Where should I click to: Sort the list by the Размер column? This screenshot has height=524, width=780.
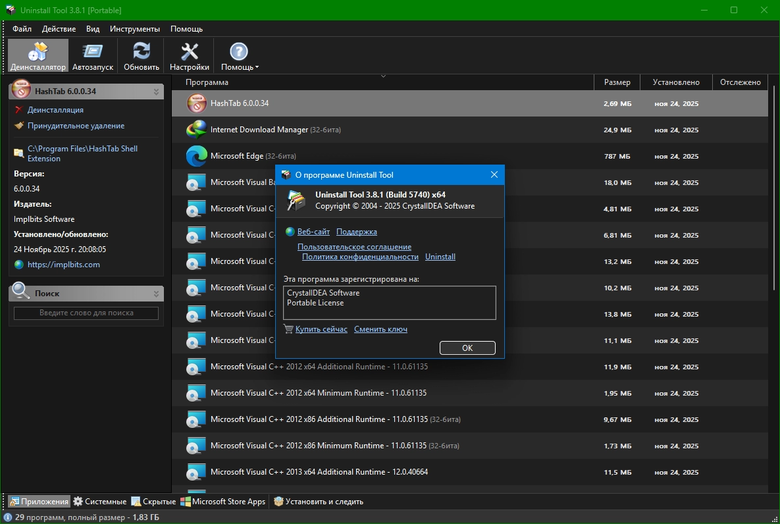[x=617, y=82]
